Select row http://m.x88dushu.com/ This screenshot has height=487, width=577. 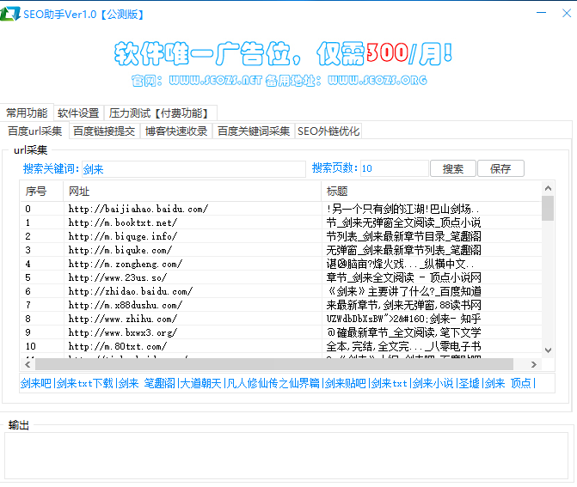click(281, 305)
